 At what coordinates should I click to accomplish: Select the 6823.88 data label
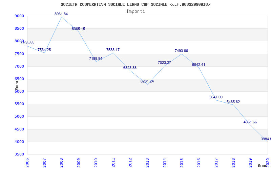130,68
